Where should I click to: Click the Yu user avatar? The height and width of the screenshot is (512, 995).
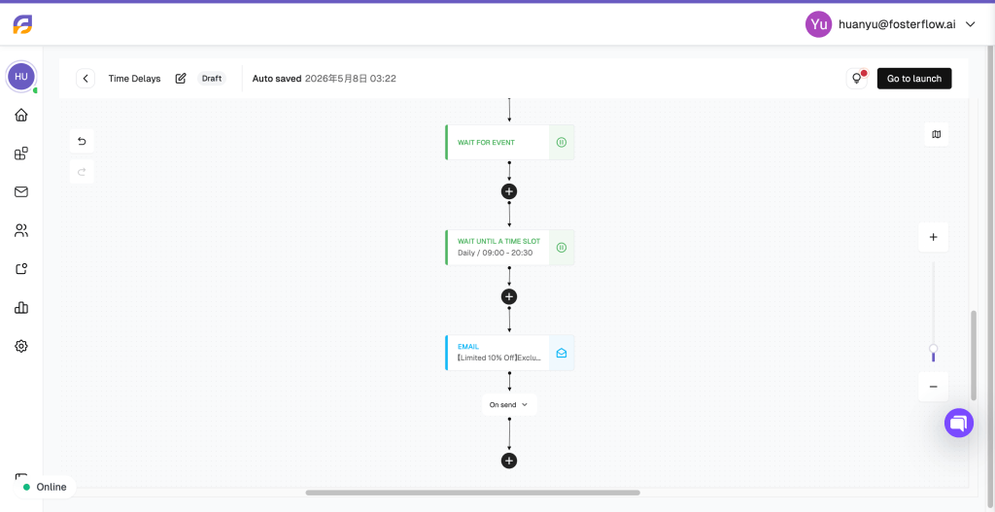point(818,24)
